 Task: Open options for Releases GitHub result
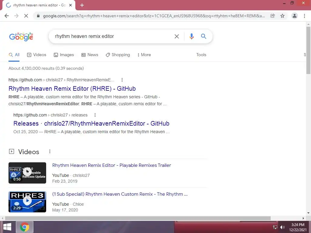point(95,115)
